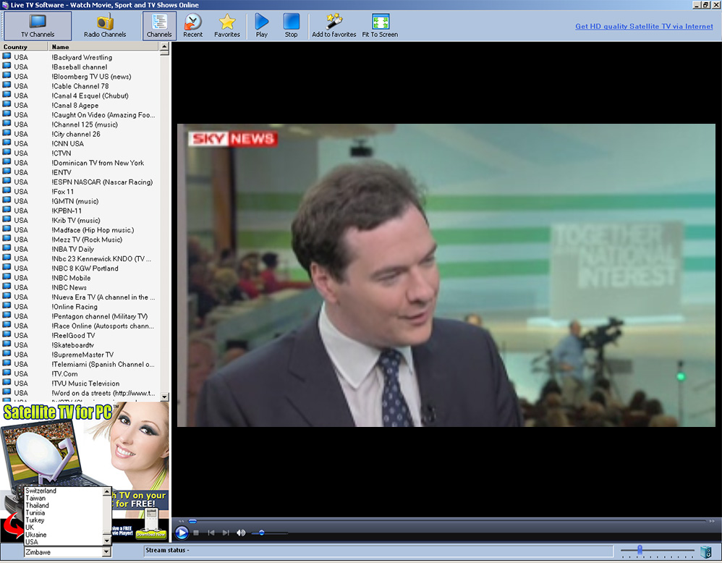Adjust the media player volume slider

coord(262,533)
